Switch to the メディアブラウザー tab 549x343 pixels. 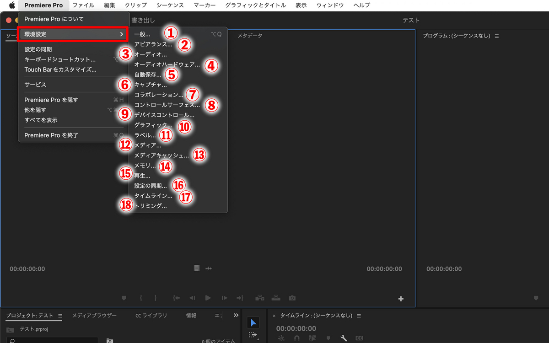click(x=94, y=316)
